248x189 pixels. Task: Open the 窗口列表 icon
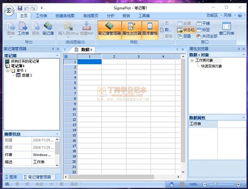pos(227,28)
